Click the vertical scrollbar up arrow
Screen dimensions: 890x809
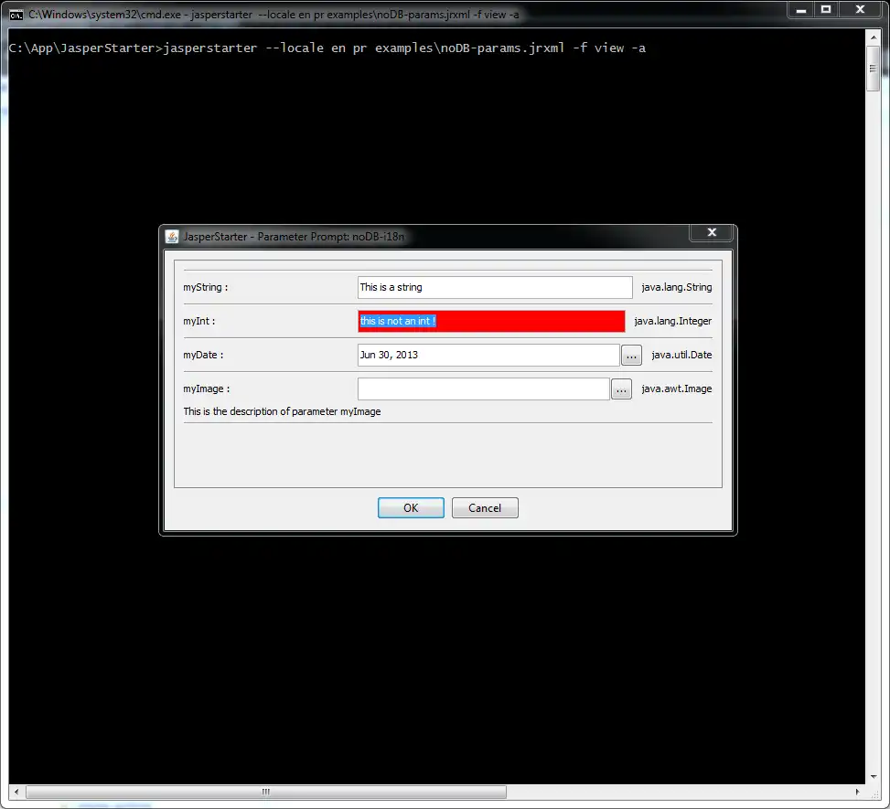pos(873,37)
